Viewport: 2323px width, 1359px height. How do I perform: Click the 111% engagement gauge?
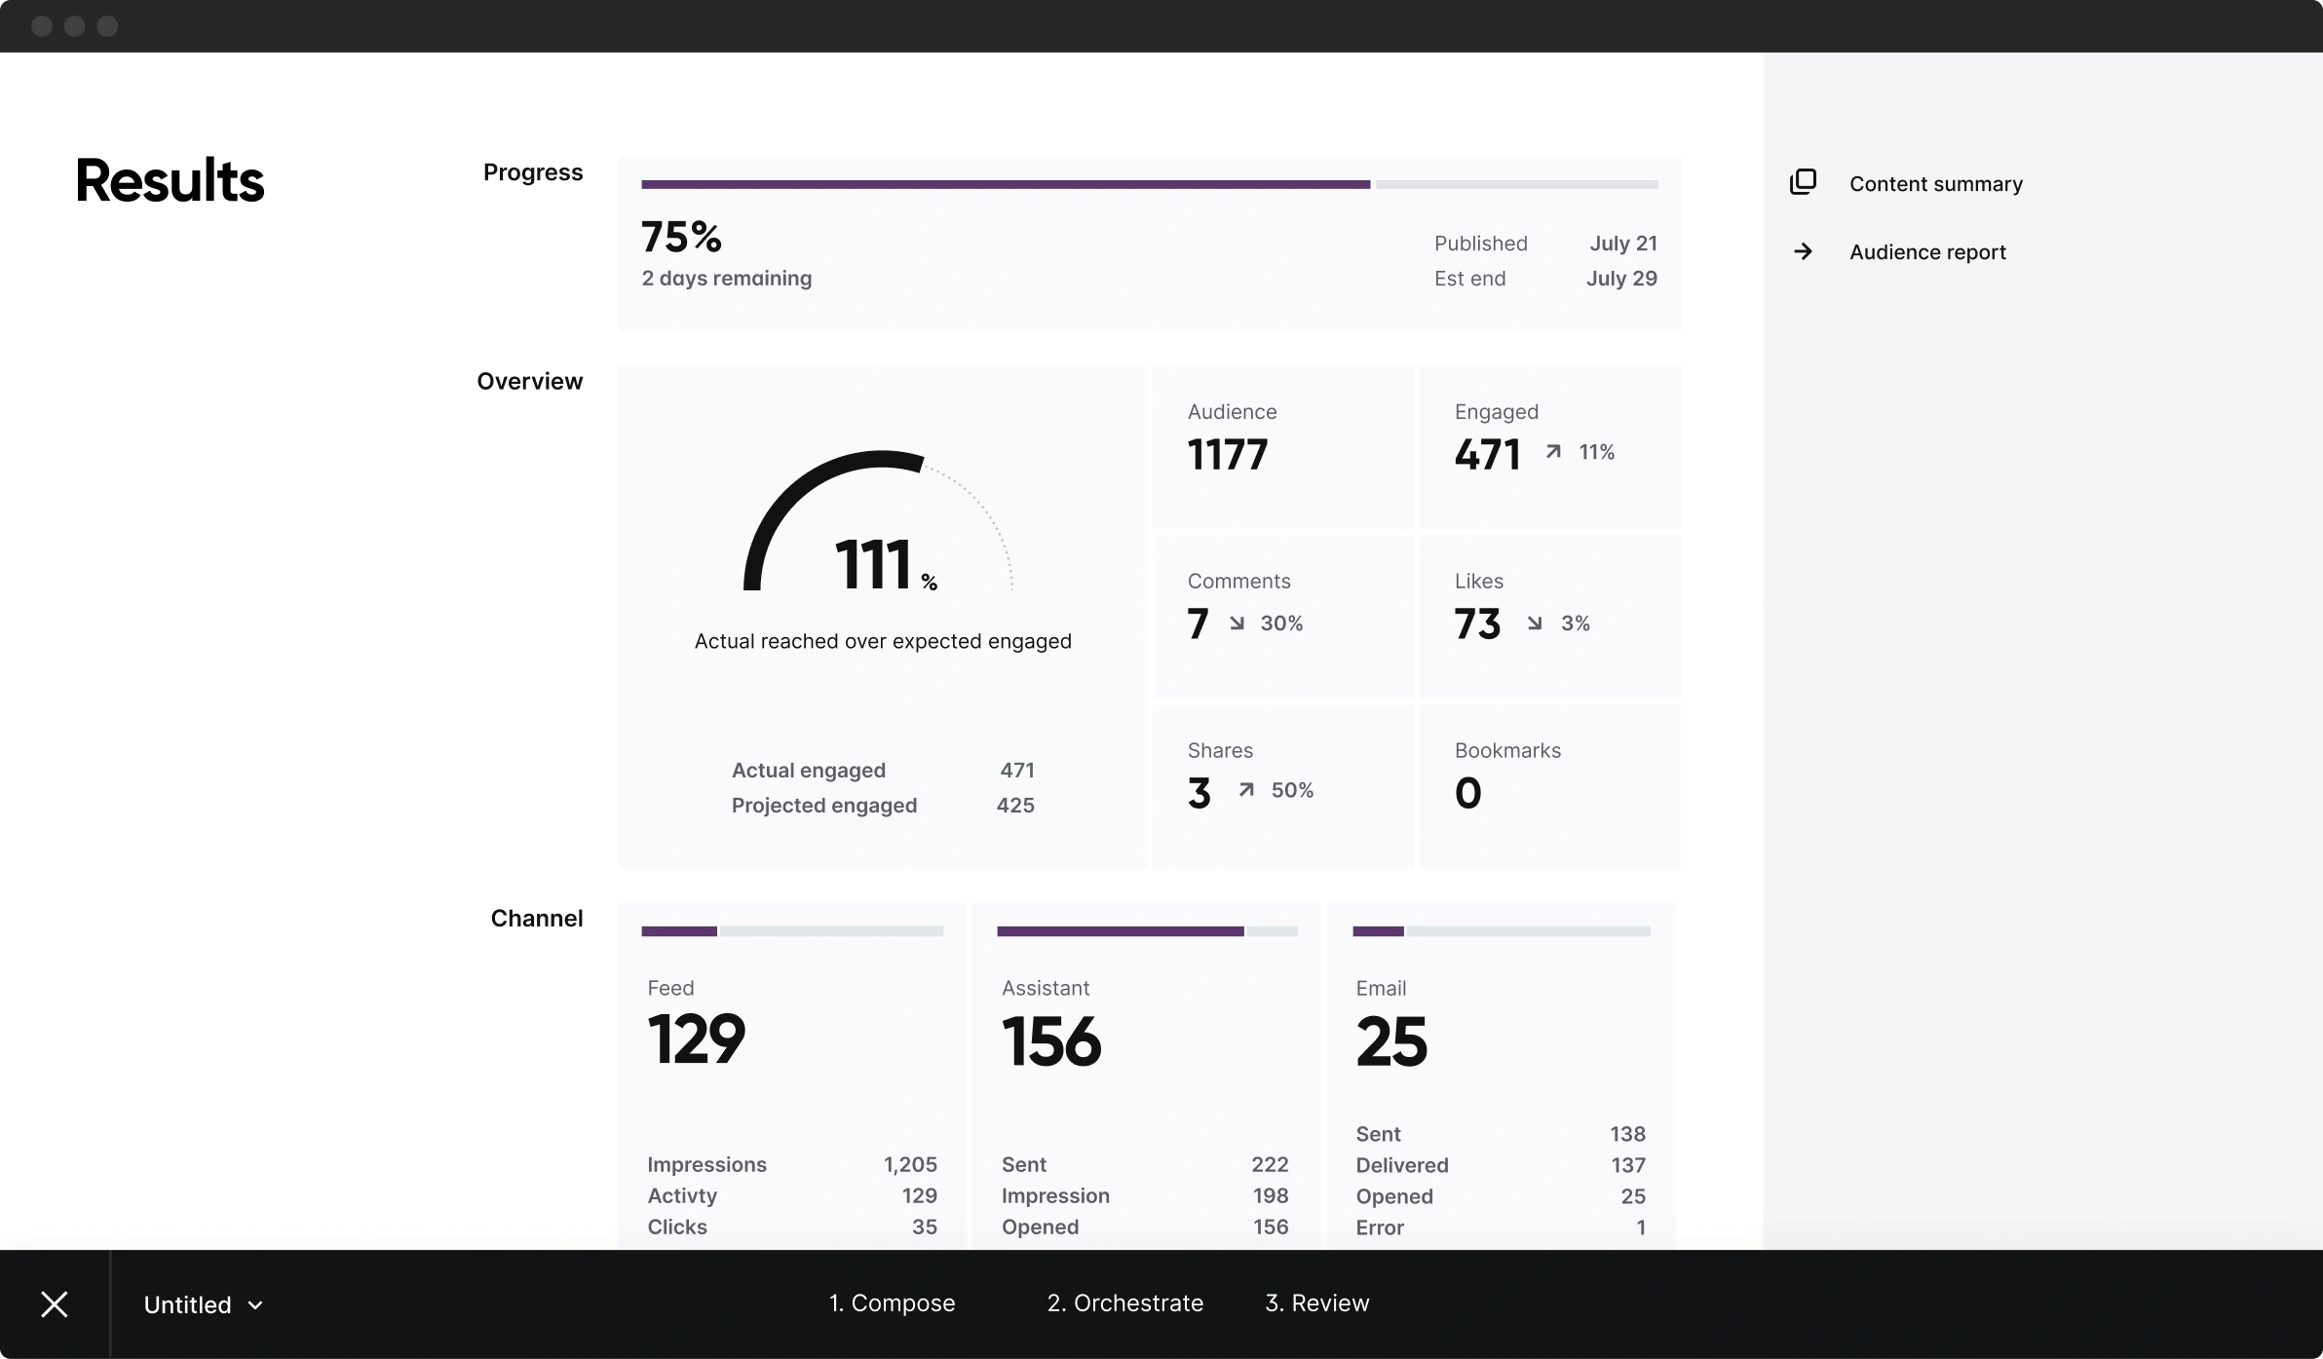pos(880,521)
